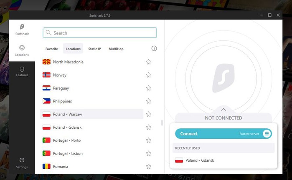Switch to the Static IP tab
The width and height of the screenshot is (292, 180).
pos(94,49)
